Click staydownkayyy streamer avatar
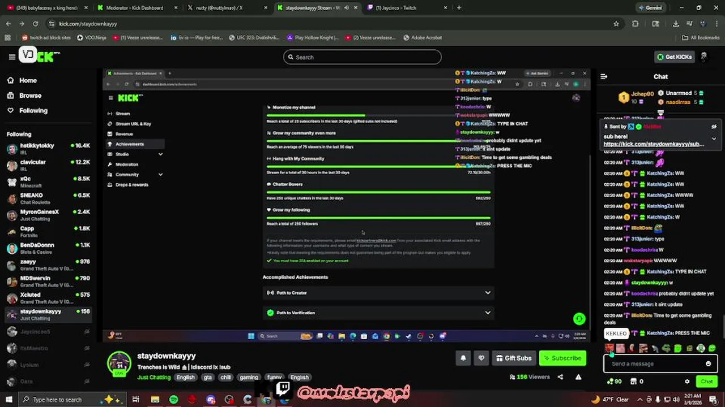 120,363
